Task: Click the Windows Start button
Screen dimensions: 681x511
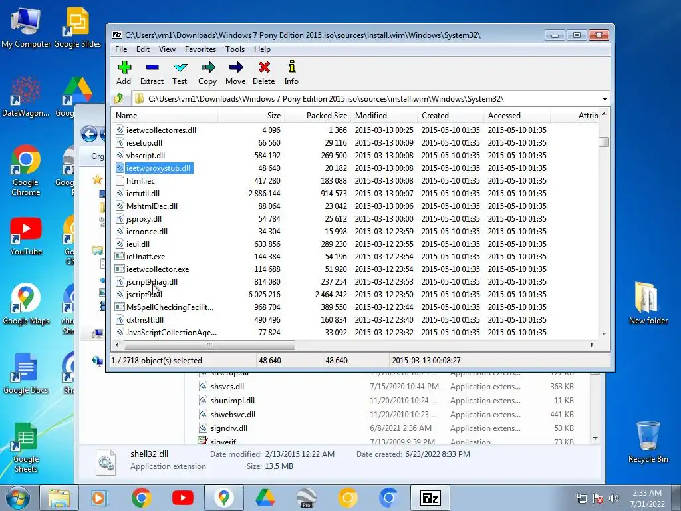Action: [18, 498]
